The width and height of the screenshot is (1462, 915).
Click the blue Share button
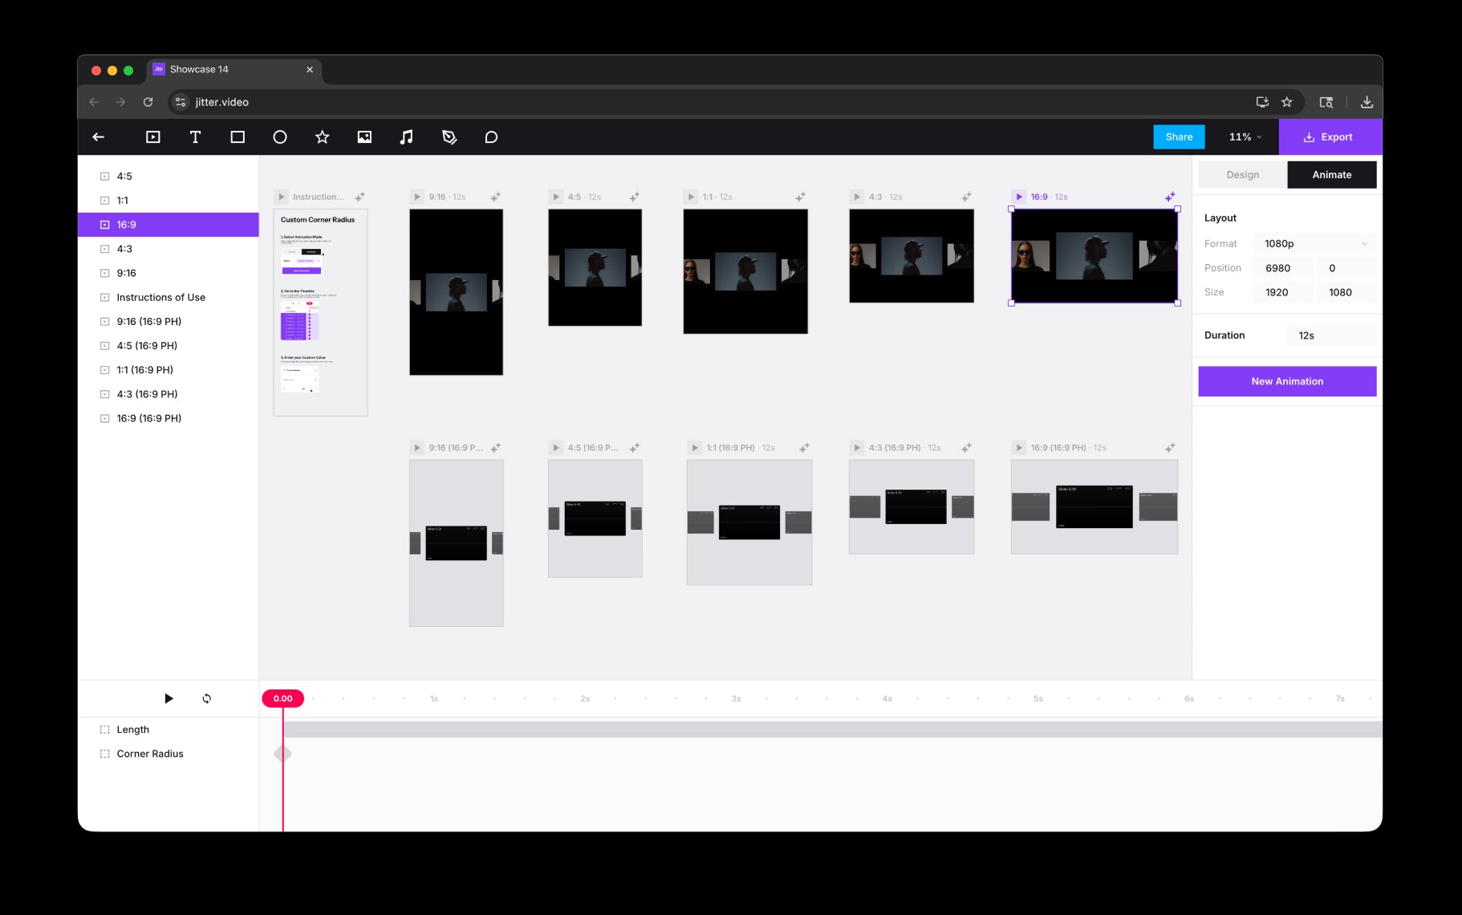1179,137
